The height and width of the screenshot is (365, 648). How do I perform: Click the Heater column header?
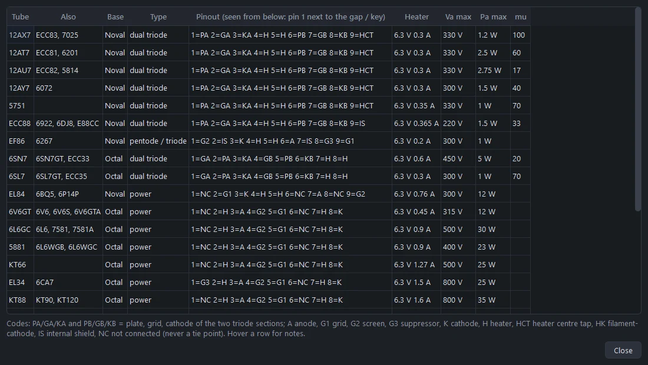pos(416,17)
